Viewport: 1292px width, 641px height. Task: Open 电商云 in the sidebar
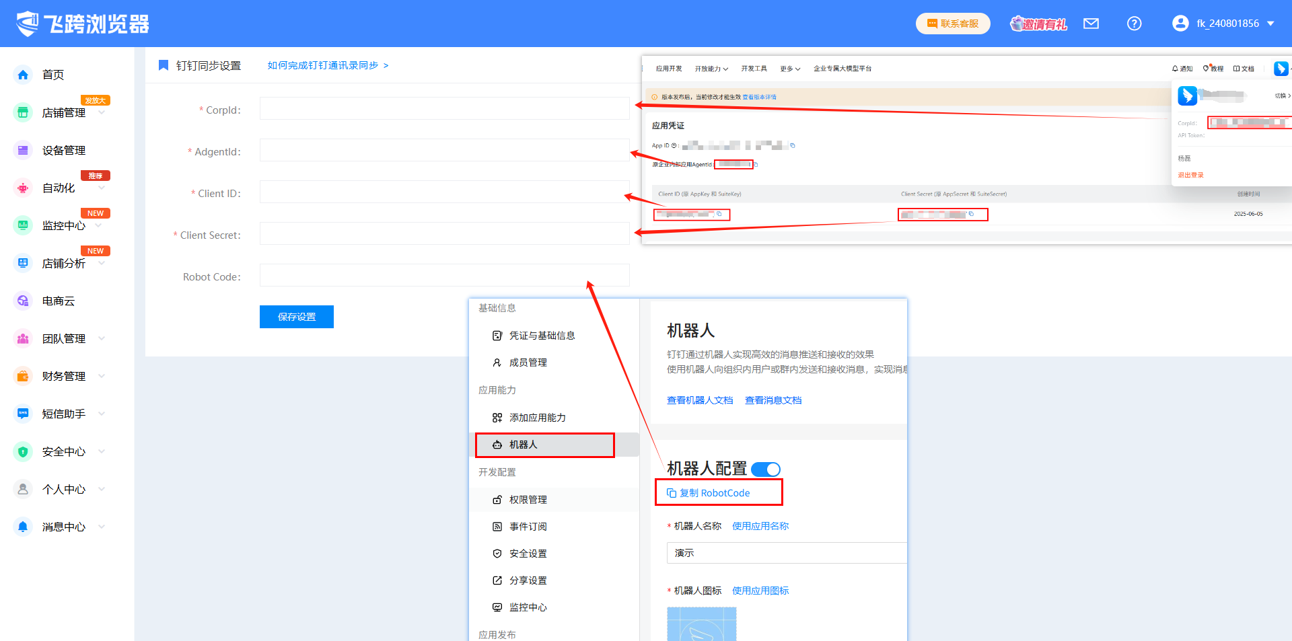59,301
